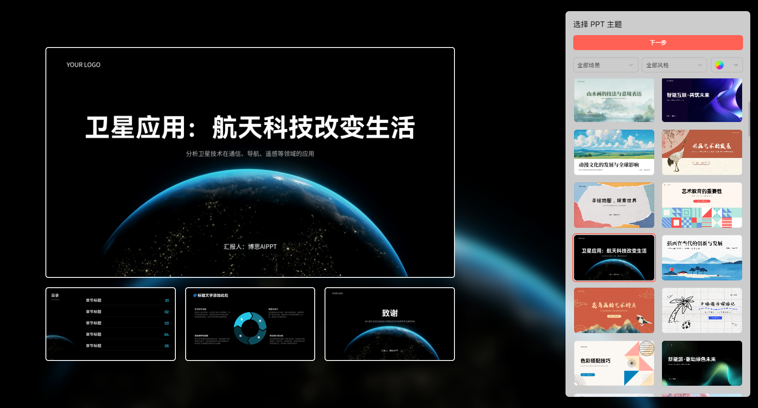Select the 卫星应用 earth theme thumbnail
758x408 pixels.
614,258
